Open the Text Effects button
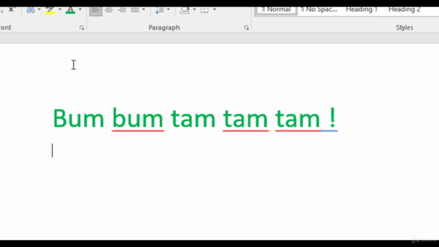 (x=30, y=10)
